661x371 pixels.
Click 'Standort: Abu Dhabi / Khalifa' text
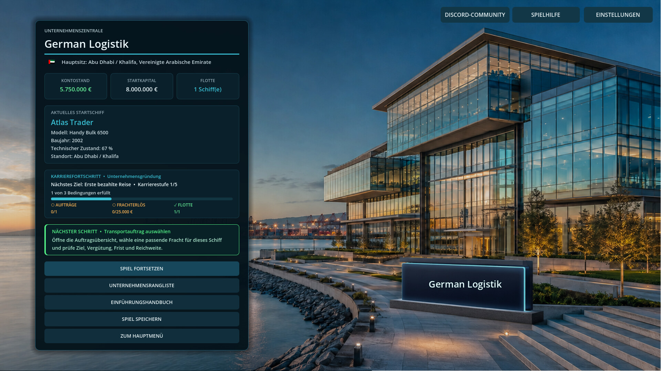pyautogui.click(x=85, y=156)
